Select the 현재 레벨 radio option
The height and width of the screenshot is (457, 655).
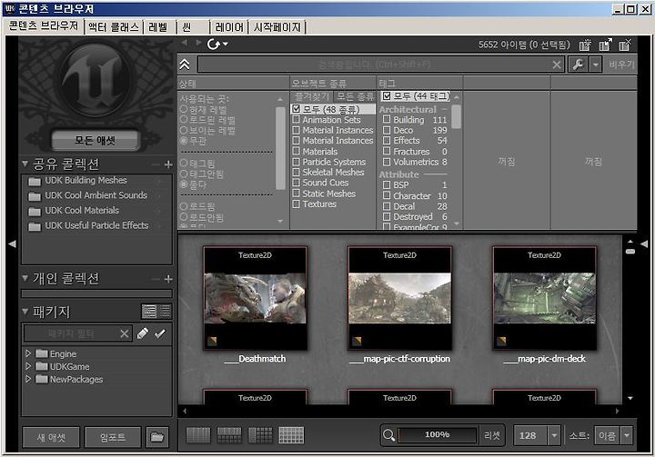(184, 109)
